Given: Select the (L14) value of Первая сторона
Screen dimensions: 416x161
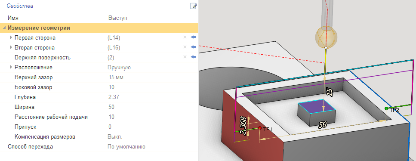Looking at the screenshot, I should click(x=114, y=38).
